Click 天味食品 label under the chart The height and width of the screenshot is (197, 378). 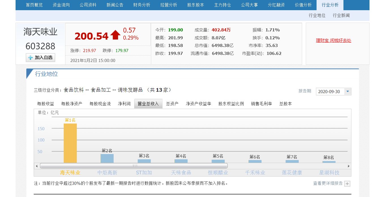tap(181, 173)
